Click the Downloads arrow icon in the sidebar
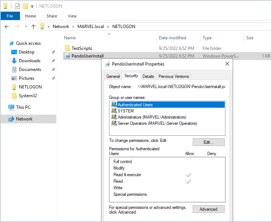The height and width of the screenshot is (222, 272). pyautogui.click(x=14, y=60)
